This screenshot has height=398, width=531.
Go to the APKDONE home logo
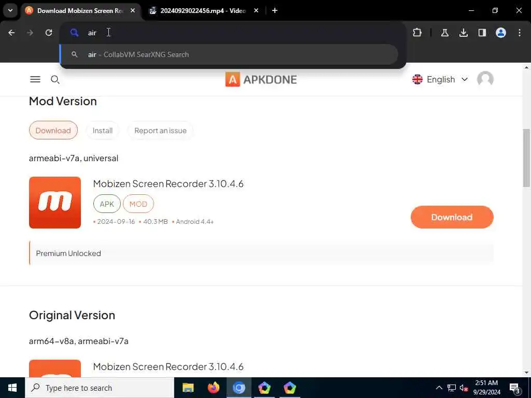coord(261,79)
